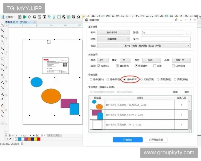201x161 pixels.
Task: Enable the 光滑 checkbox
Action: (x=155, y=66)
